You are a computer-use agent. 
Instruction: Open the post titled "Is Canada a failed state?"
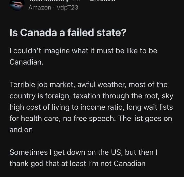pos(68,33)
